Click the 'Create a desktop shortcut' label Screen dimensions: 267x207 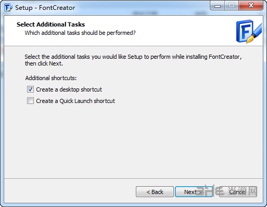click(69, 89)
